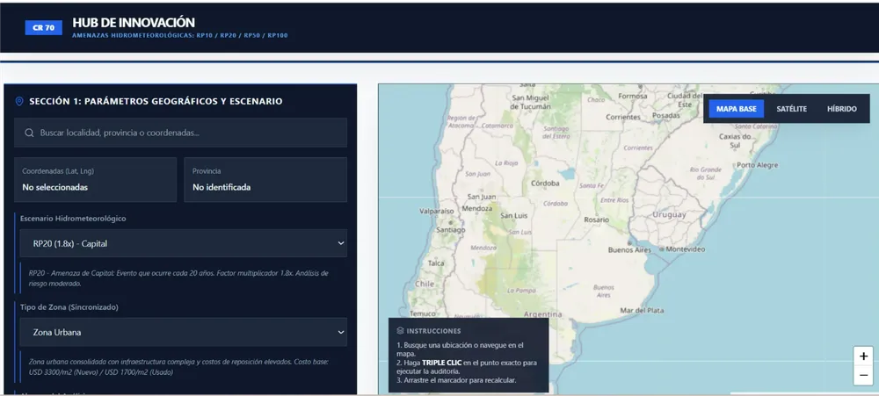The width and height of the screenshot is (879, 396).
Task: Click the CR 70 badge in the header
Action: click(43, 27)
